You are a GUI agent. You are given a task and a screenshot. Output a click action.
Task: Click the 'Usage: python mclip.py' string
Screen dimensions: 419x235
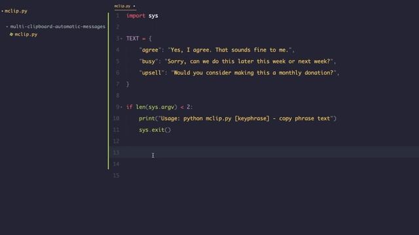point(246,118)
